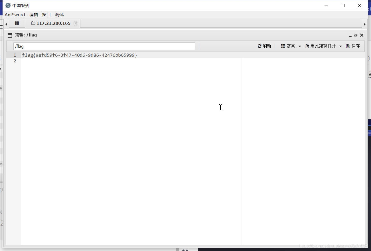Image resolution: width=371 pixels, height=251 pixels.
Task: Maximize the 中国蚁剑 window
Action: (343, 5)
